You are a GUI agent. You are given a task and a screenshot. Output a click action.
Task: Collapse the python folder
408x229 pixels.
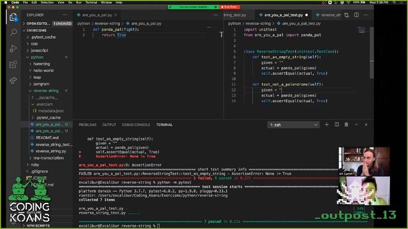pyautogui.click(x=37, y=57)
